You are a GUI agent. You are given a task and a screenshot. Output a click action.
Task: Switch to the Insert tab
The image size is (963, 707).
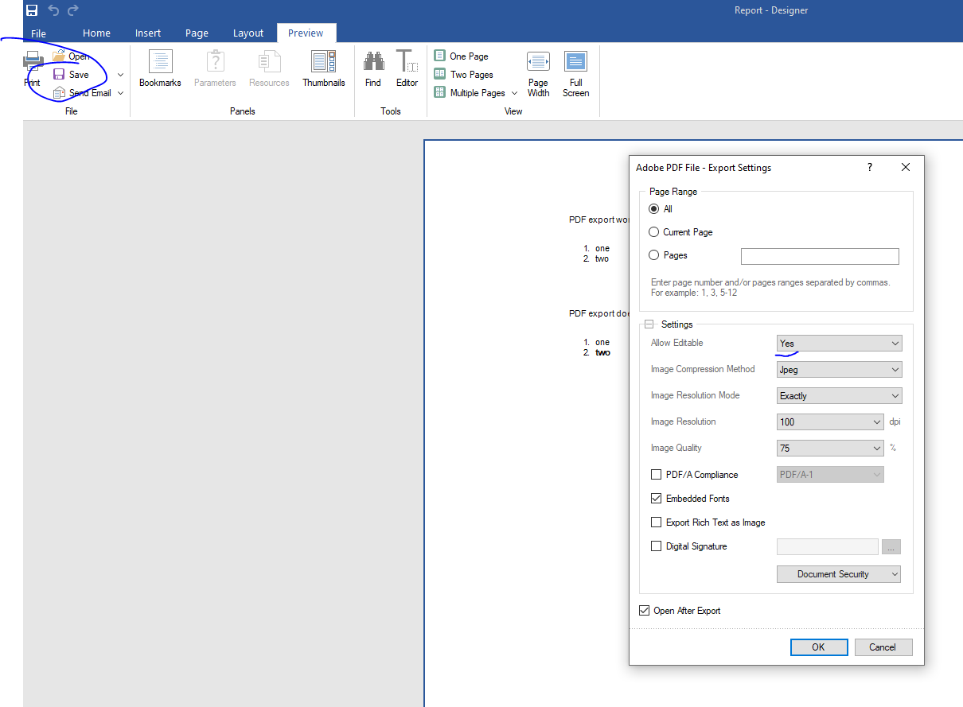pyautogui.click(x=148, y=33)
